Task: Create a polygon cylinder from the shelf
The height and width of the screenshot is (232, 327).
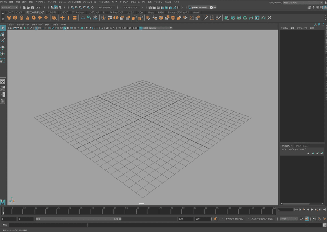Action: coord(21,18)
